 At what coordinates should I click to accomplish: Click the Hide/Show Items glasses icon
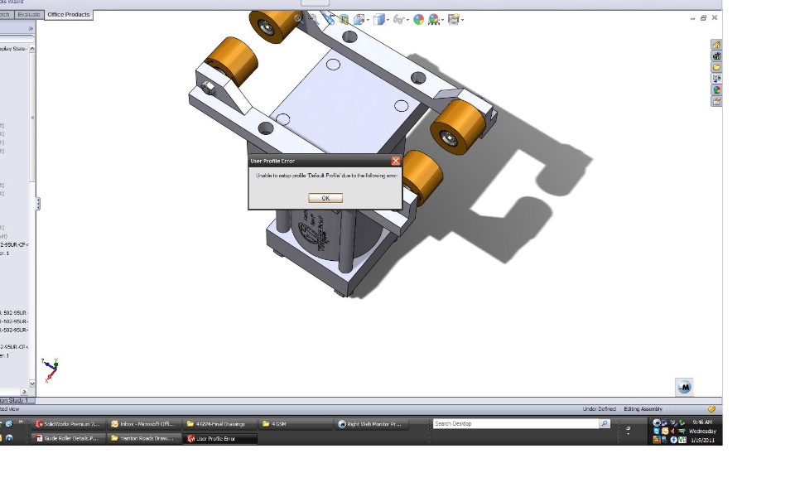point(399,20)
